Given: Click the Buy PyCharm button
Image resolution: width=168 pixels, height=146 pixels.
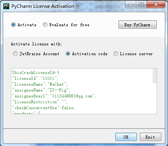Looking at the screenshot, I should coord(137,25).
